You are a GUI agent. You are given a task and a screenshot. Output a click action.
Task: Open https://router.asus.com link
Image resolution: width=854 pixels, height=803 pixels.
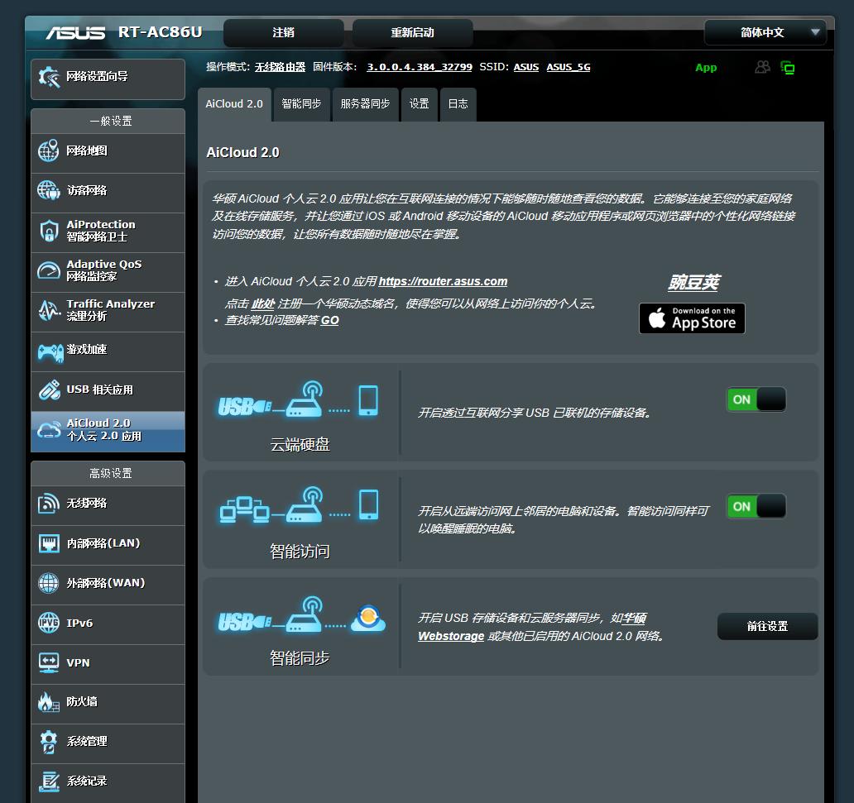click(x=443, y=280)
